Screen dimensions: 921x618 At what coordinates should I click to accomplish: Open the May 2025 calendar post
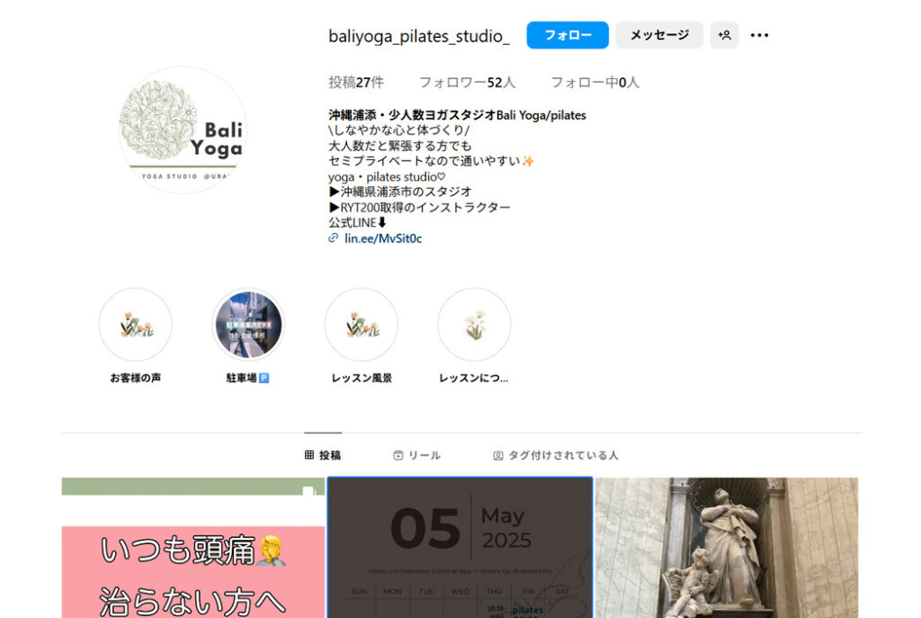460,548
